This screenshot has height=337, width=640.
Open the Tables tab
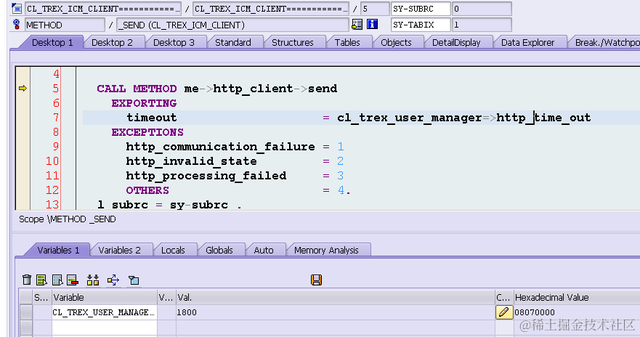(347, 42)
